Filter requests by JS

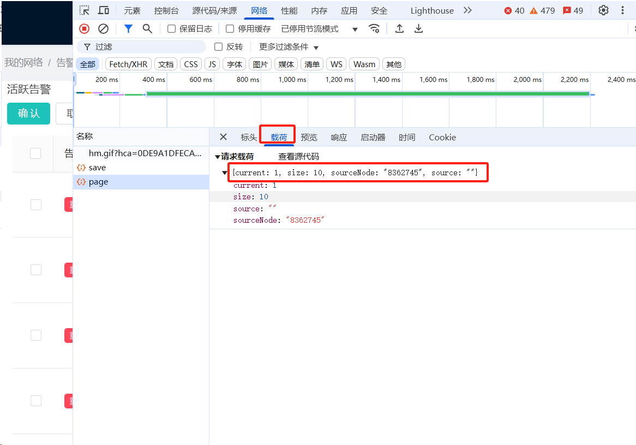[212, 64]
